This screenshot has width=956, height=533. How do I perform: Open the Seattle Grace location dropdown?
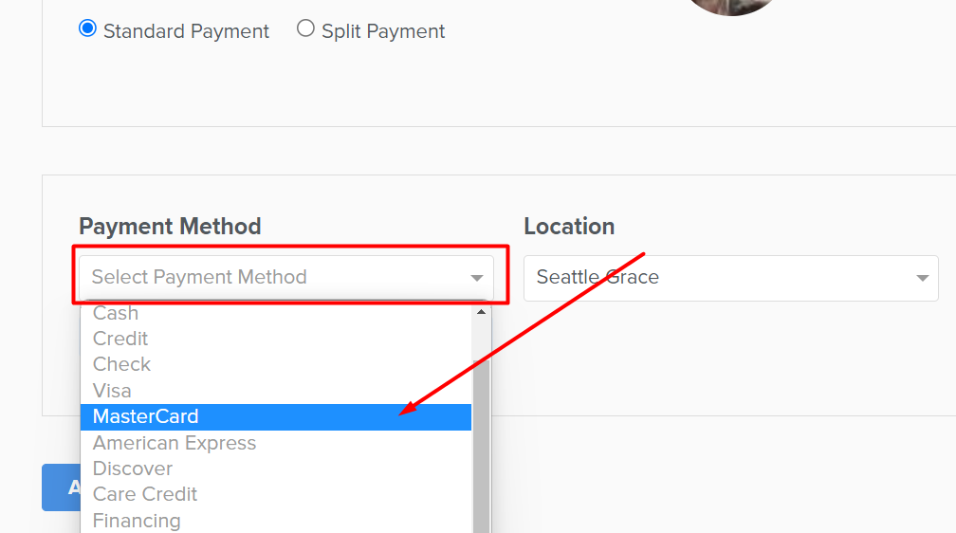(x=731, y=278)
